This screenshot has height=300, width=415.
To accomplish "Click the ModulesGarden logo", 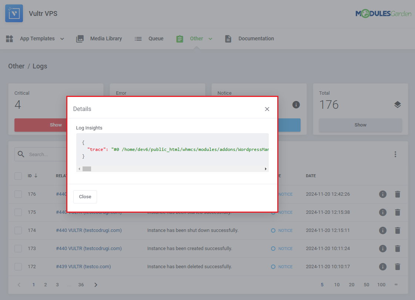I will point(383,13).
